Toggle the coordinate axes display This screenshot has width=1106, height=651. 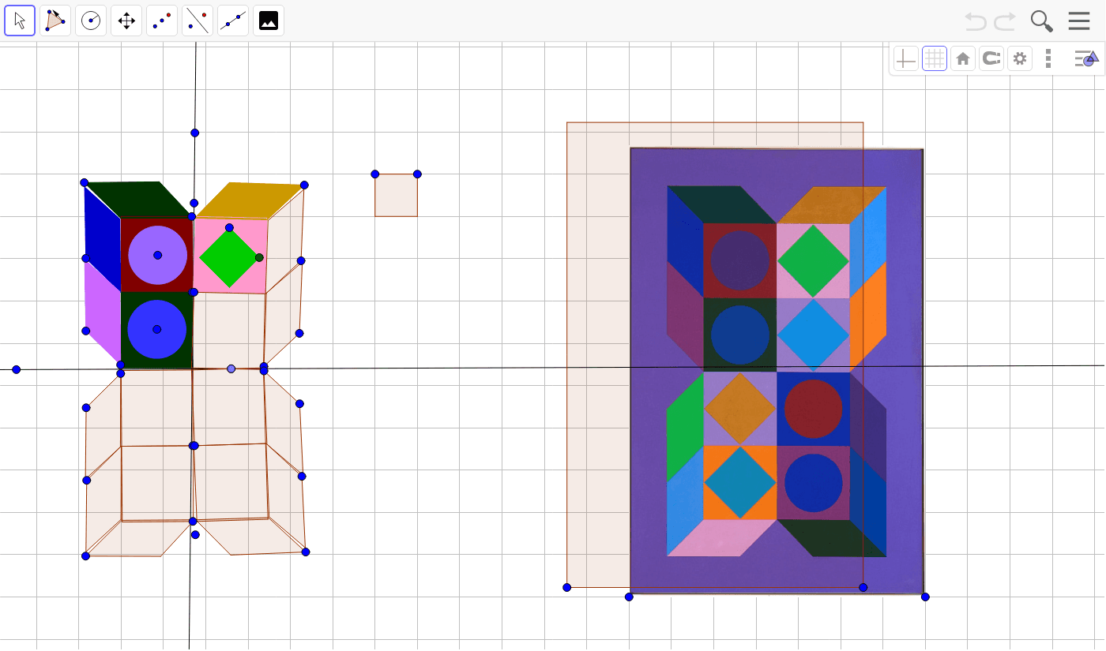coord(906,58)
